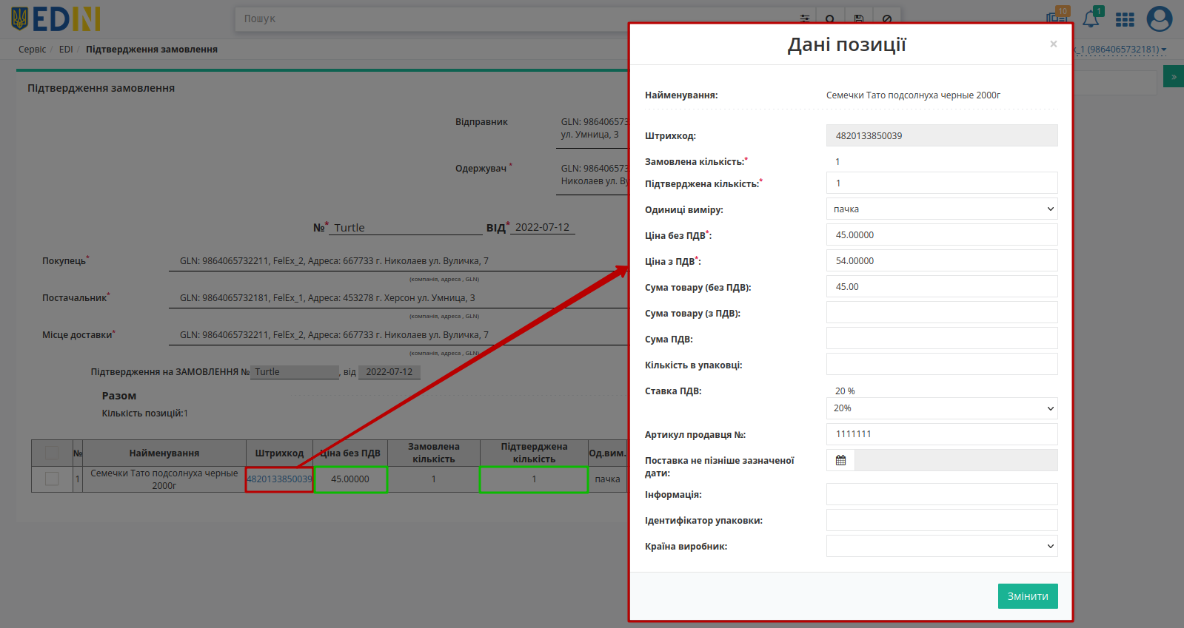
Task: Click the Ціна з ПДВ field
Action: 942,260
